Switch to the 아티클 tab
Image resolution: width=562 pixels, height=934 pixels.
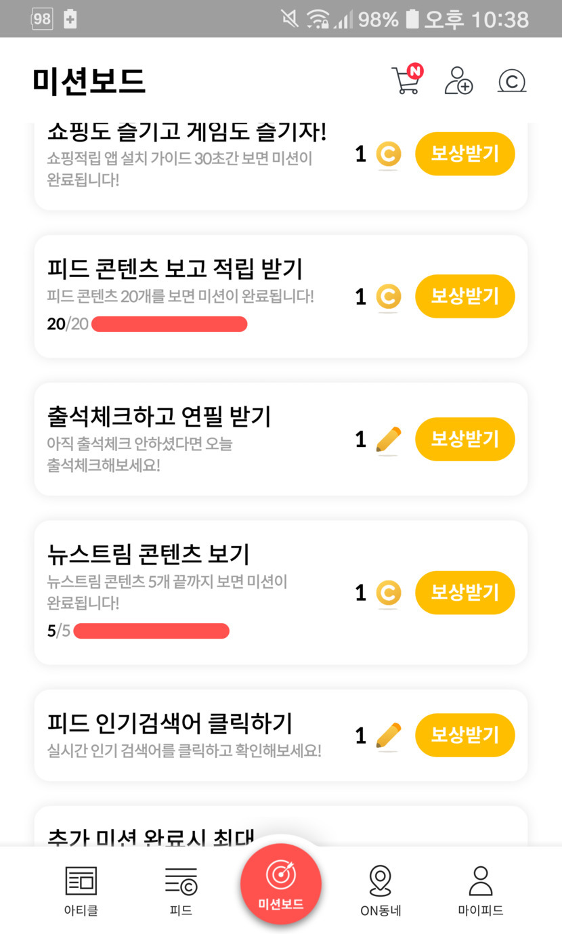[81, 890]
